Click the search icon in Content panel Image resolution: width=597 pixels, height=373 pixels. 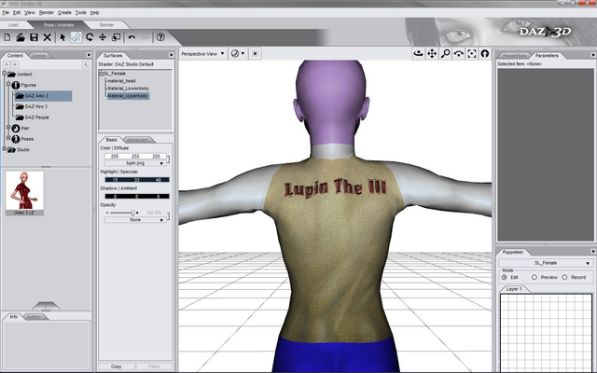click(x=86, y=64)
